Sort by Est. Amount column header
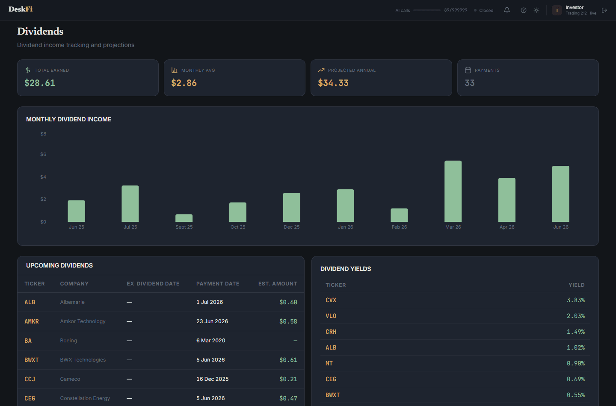 point(278,284)
